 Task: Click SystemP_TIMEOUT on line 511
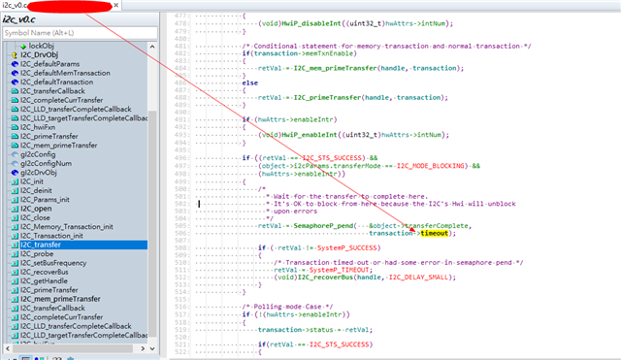[339, 270]
